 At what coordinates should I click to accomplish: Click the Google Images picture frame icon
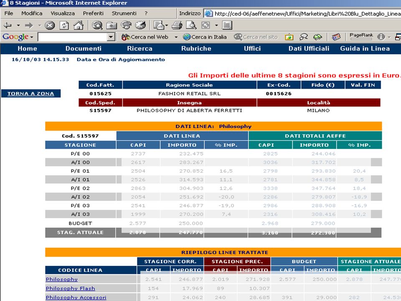(289, 37)
